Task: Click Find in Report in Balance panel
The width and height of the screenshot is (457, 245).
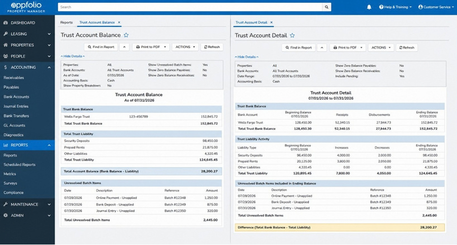Action: click(101, 47)
